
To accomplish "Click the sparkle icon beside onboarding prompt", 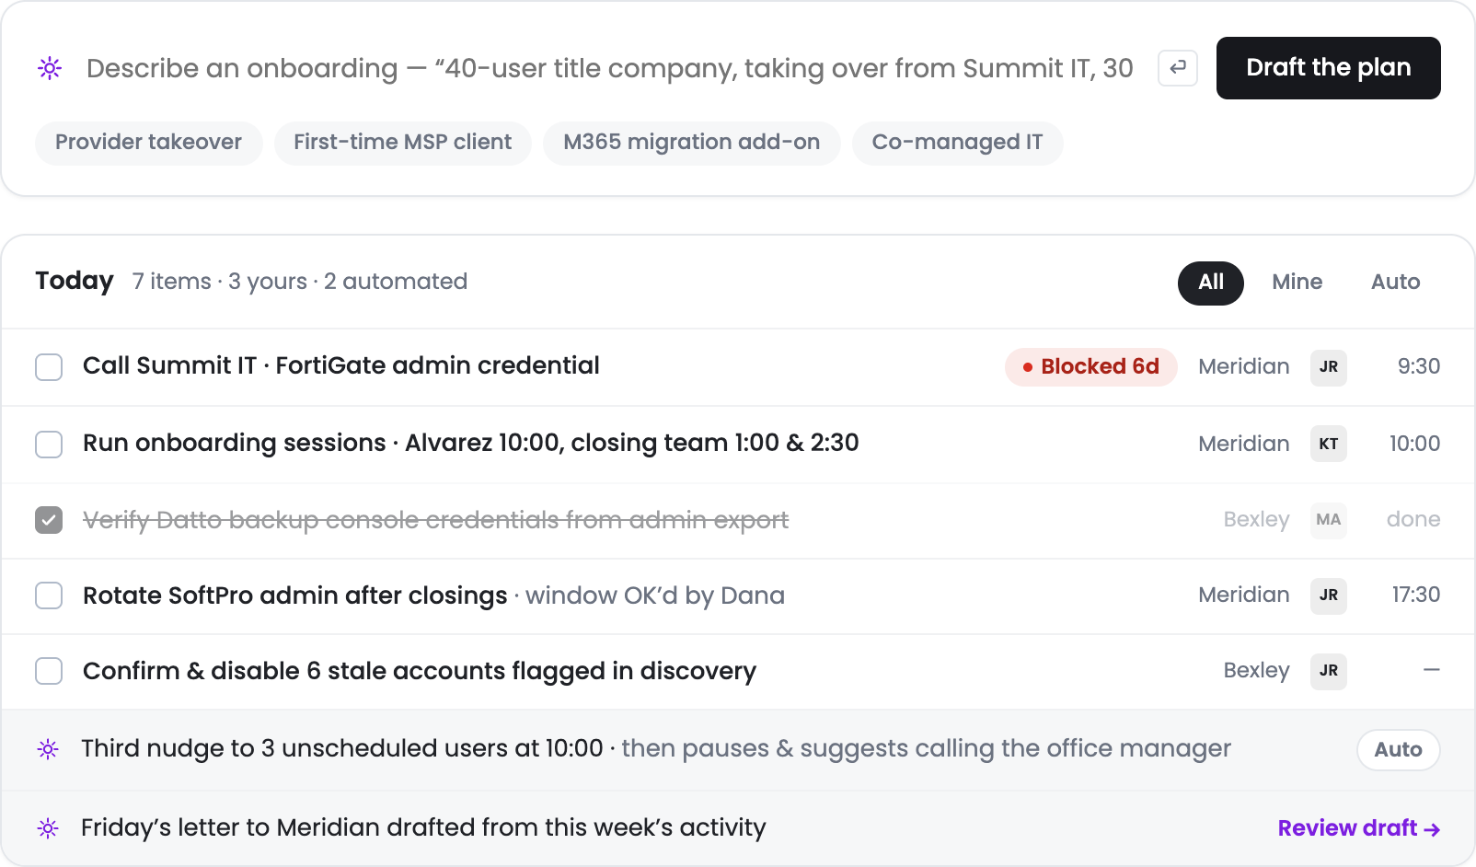I will [x=50, y=68].
